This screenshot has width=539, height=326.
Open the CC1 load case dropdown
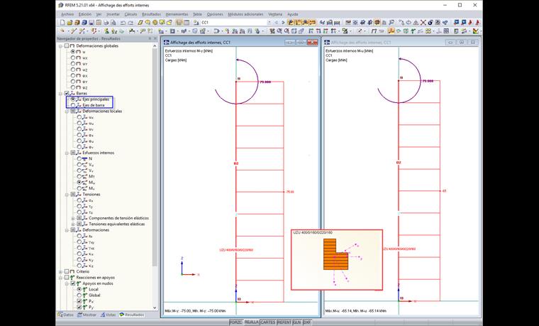(269, 23)
